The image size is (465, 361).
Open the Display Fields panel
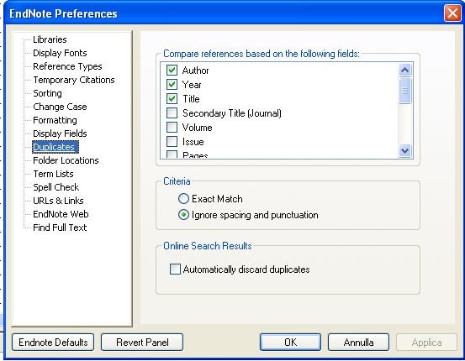[x=60, y=133]
